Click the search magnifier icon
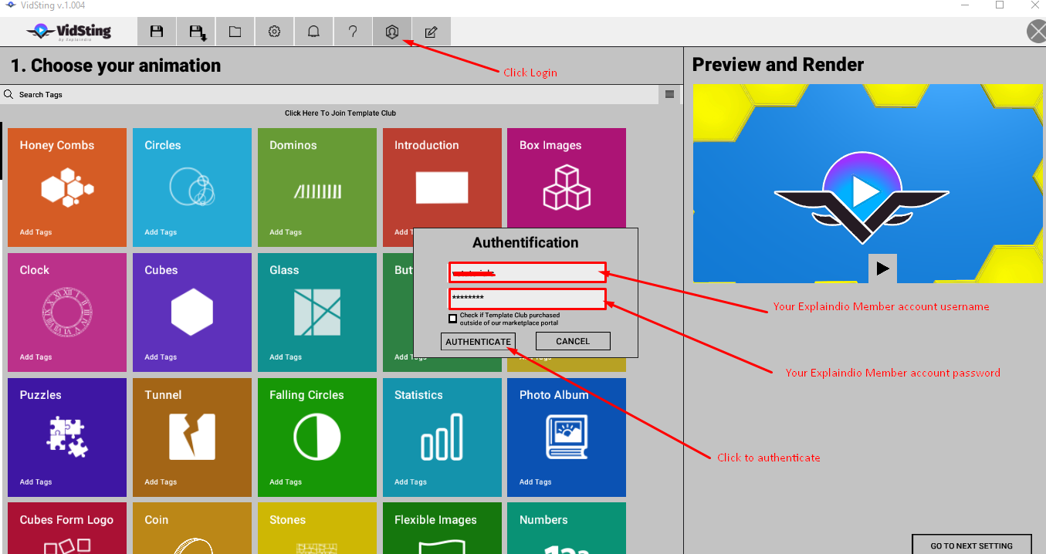 (x=9, y=94)
